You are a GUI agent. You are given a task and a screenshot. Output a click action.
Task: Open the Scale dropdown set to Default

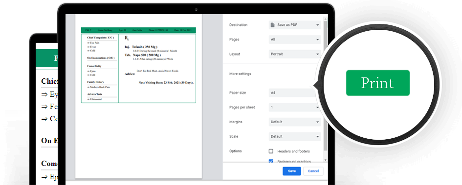click(295, 136)
